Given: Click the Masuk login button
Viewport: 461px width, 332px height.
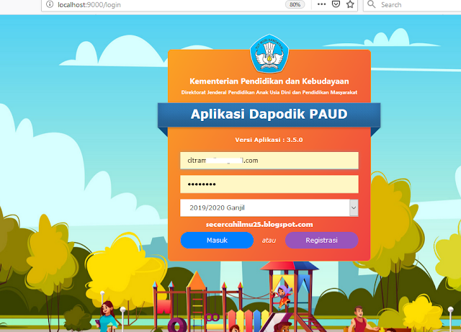Looking at the screenshot, I should [x=217, y=241].
